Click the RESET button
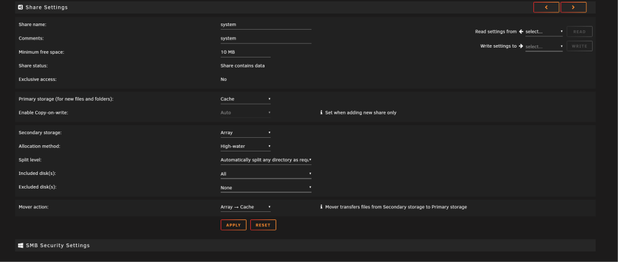Viewport: 618px width, 262px height. [x=263, y=225]
